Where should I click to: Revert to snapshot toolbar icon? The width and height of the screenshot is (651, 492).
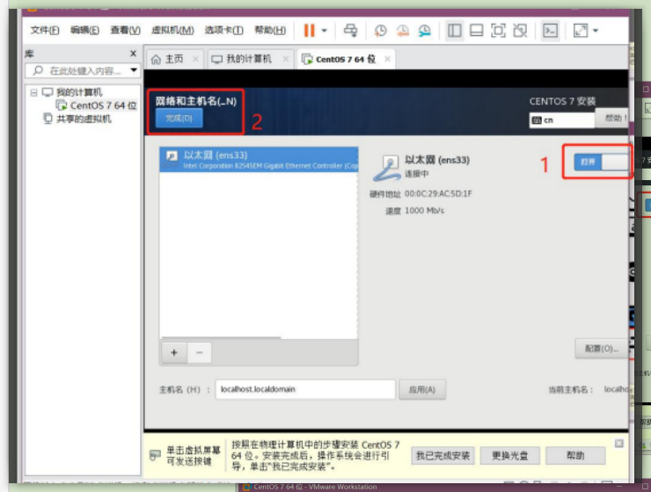pos(402,30)
